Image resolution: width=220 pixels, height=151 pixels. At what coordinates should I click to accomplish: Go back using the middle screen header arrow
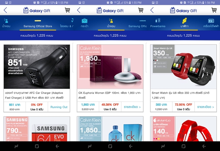pyautogui.click(x=79, y=10)
